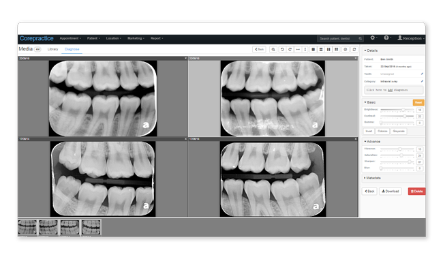Switch to the Library tab

tap(52, 49)
